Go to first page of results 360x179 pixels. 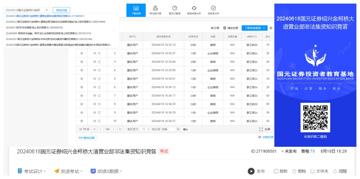[94, 129]
